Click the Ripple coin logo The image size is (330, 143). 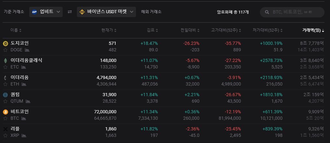pyautogui.click(x=5, y=129)
